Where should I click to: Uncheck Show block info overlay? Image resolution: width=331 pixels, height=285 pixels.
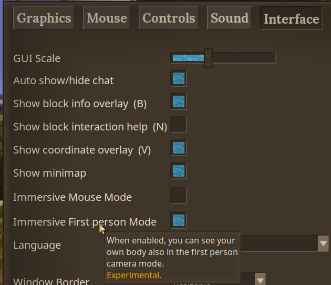(179, 102)
